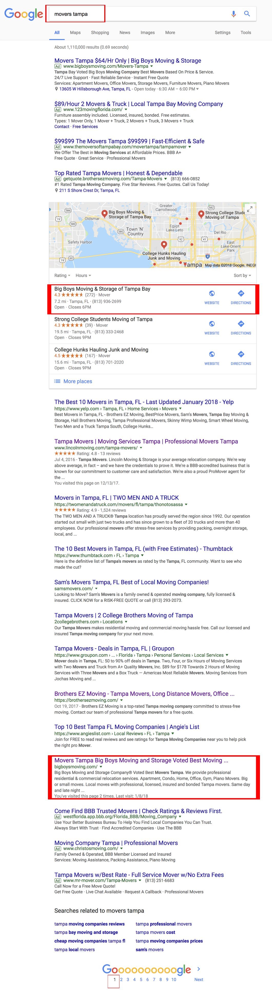Switch to the Maps tab
The height and width of the screenshot is (991, 272).
click(75, 33)
